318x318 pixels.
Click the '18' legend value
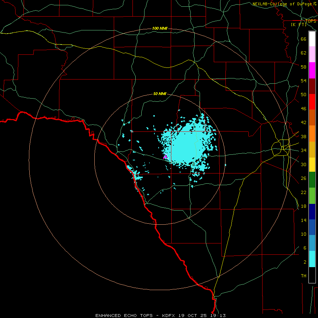tap(304, 206)
